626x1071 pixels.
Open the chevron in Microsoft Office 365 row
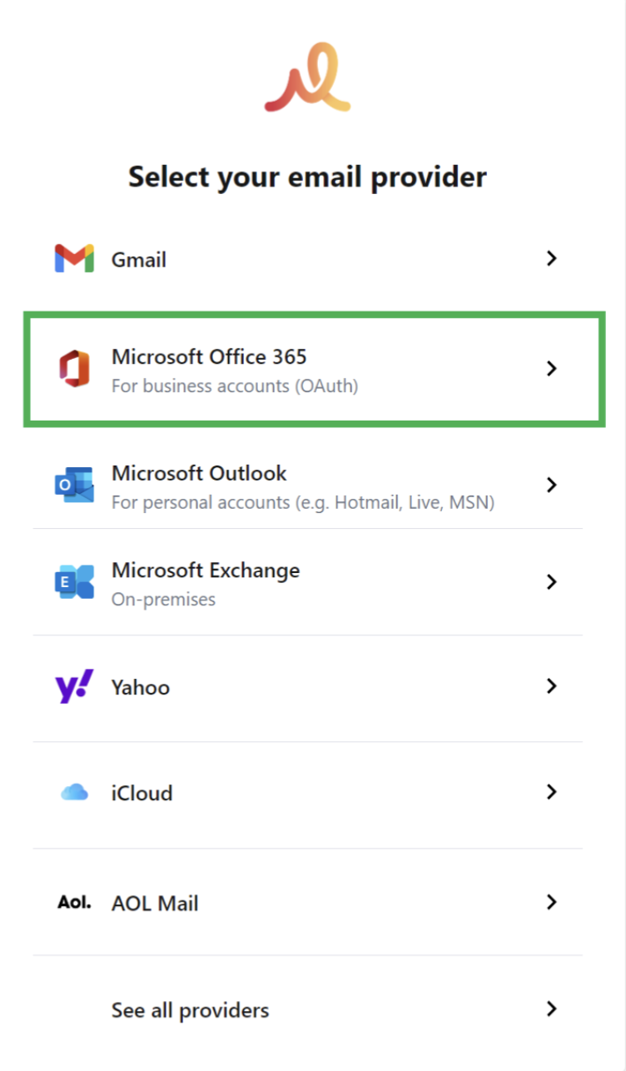[x=551, y=369]
